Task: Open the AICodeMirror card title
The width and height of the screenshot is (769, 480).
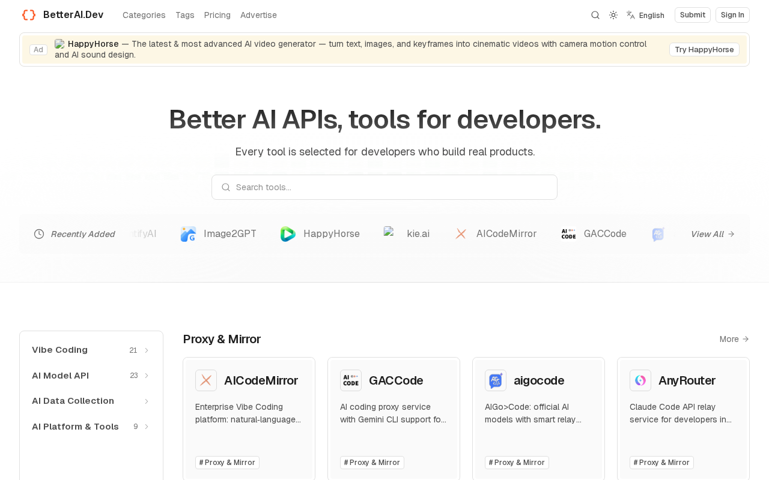Action: 261,380
